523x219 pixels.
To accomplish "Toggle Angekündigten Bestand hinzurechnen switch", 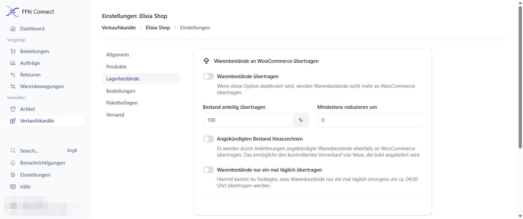I will [x=208, y=139].
